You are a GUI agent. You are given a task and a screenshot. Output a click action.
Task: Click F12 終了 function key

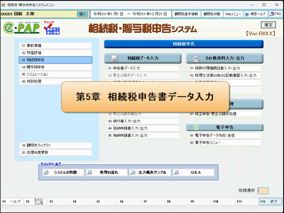coord(271,202)
